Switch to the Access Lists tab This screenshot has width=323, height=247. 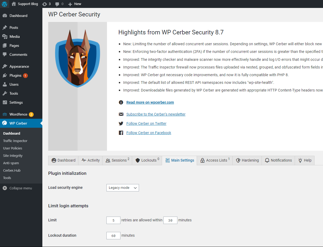point(215,160)
